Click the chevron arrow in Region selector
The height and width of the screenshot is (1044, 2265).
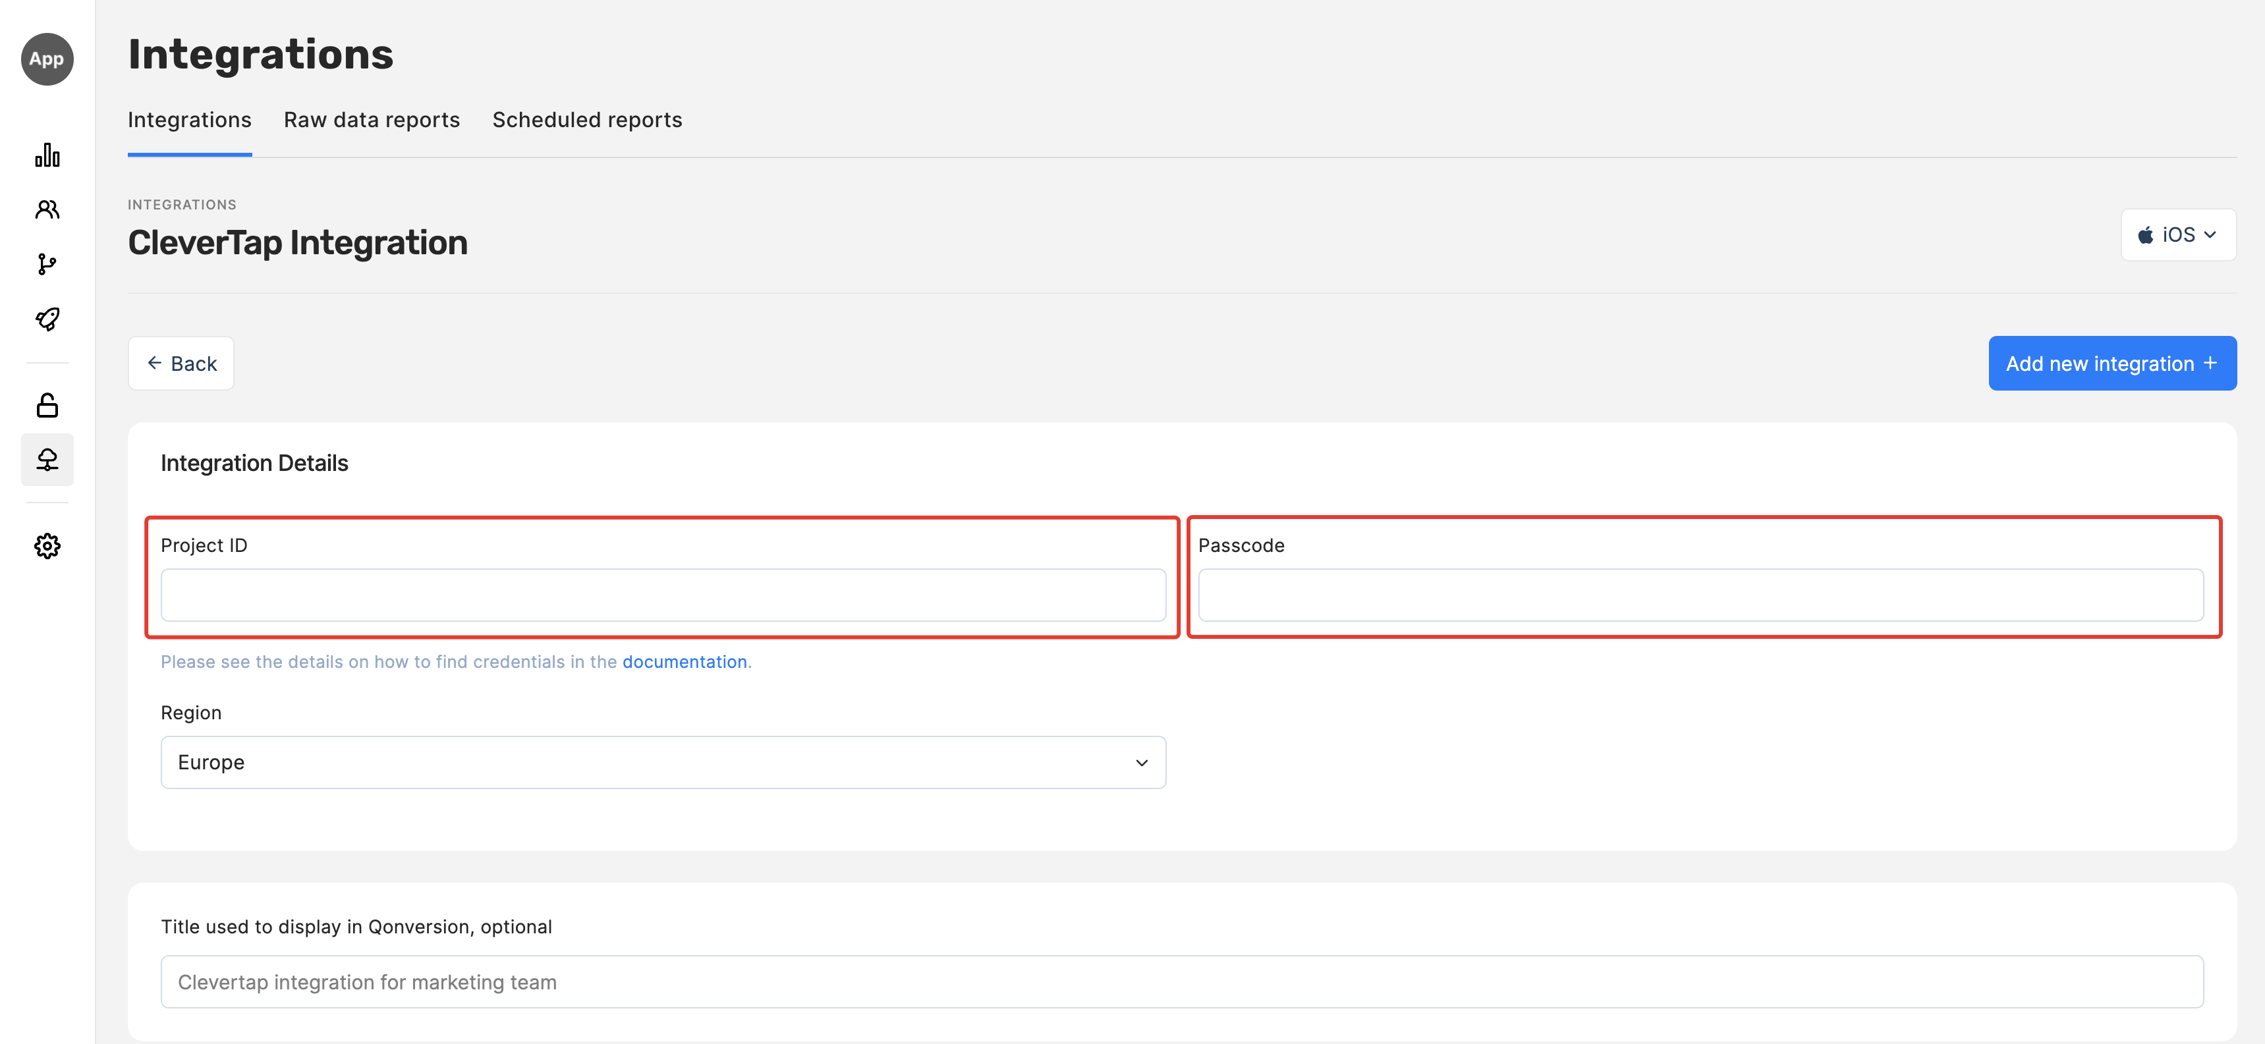tap(1141, 763)
